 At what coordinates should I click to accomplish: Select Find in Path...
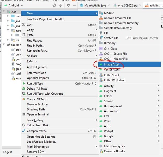(59, 46)
